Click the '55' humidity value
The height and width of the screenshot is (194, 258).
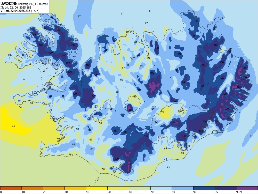(41, 153)
